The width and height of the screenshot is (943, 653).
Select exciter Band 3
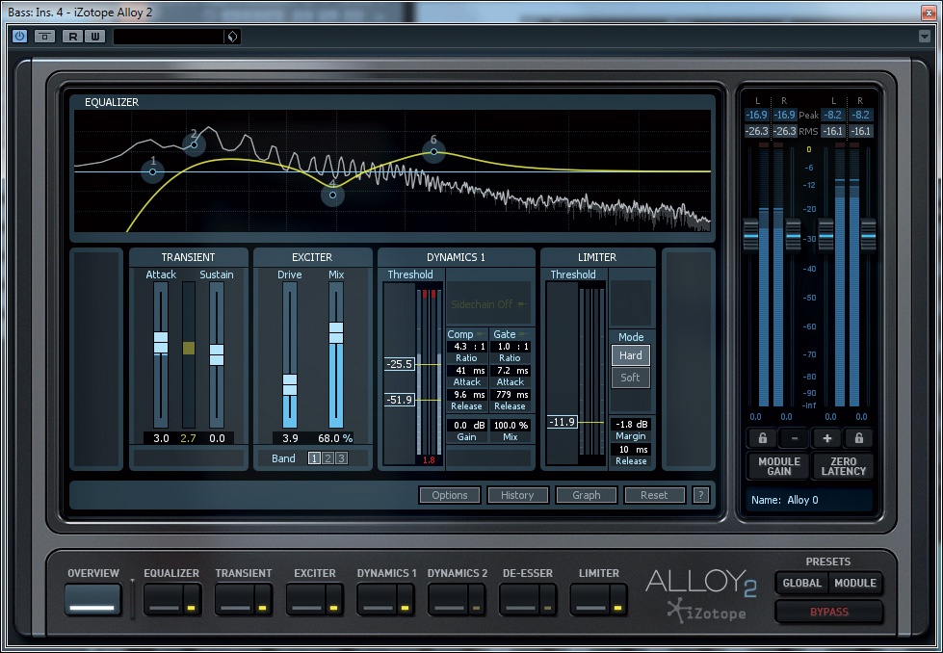pos(341,458)
